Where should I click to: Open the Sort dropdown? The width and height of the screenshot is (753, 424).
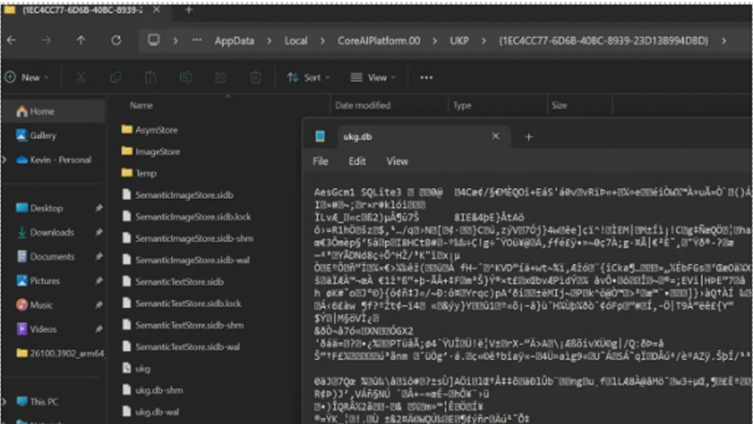tap(308, 78)
